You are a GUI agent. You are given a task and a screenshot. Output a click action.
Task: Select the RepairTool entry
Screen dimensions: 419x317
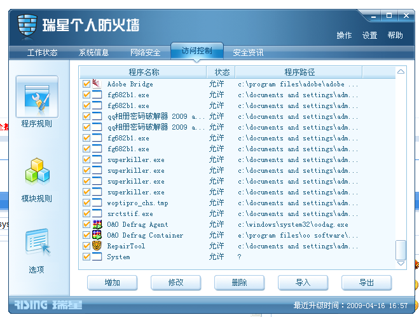click(126, 246)
